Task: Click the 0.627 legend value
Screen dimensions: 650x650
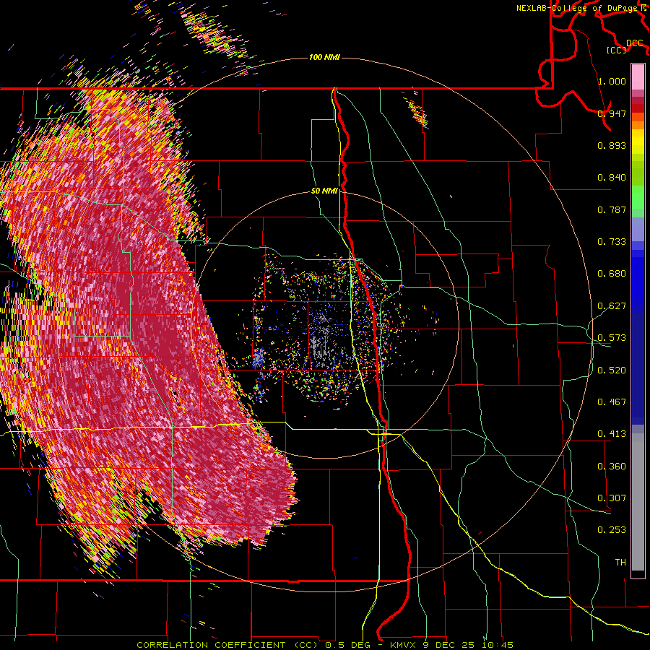Action: 612,306
